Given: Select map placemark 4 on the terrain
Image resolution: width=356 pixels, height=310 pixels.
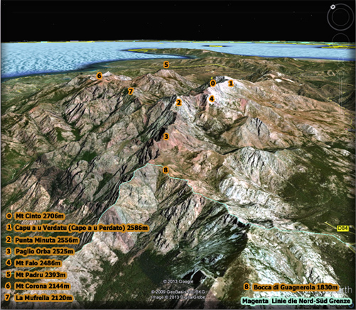Looking at the screenshot, I should point(212,99).
